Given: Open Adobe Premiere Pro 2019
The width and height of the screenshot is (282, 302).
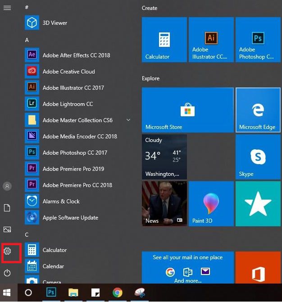Looking at the screenshot, I should [x=79, y=169].
